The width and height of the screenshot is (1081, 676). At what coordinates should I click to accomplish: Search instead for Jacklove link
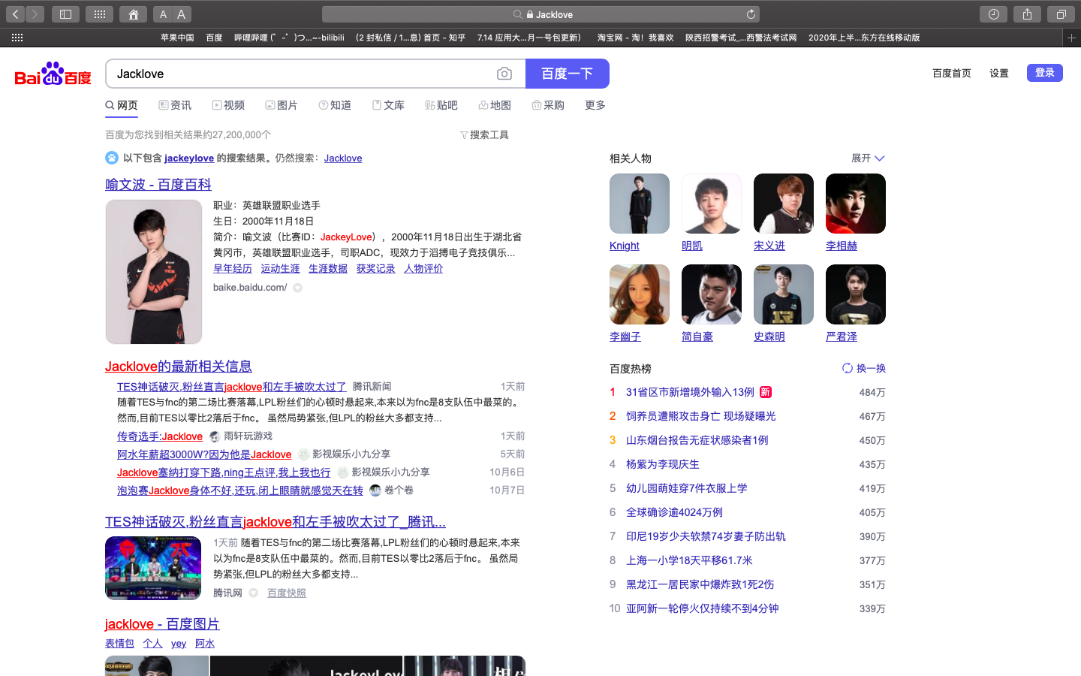point(343,158)
